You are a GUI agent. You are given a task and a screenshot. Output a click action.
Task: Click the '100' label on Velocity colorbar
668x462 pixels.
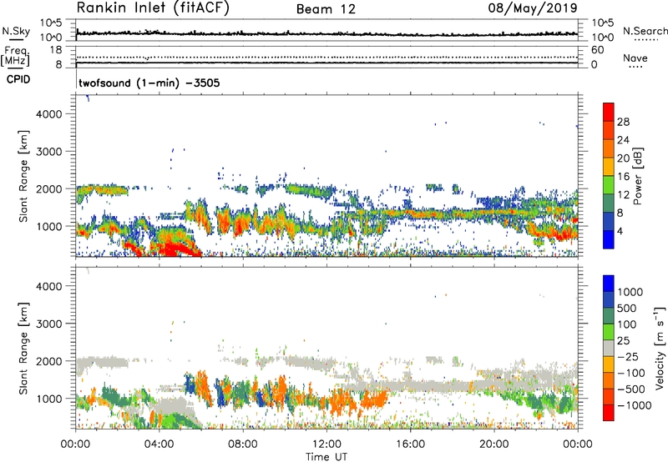click(627, 324)
